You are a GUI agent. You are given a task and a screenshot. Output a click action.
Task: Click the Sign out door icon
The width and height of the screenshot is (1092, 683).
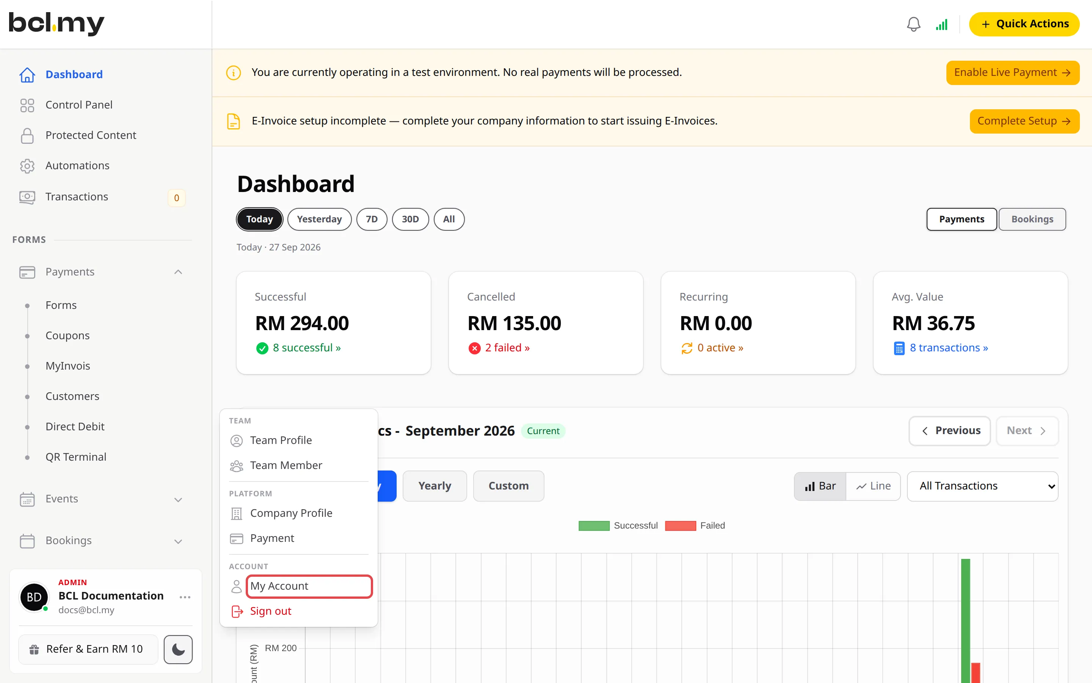coord(237,612)
